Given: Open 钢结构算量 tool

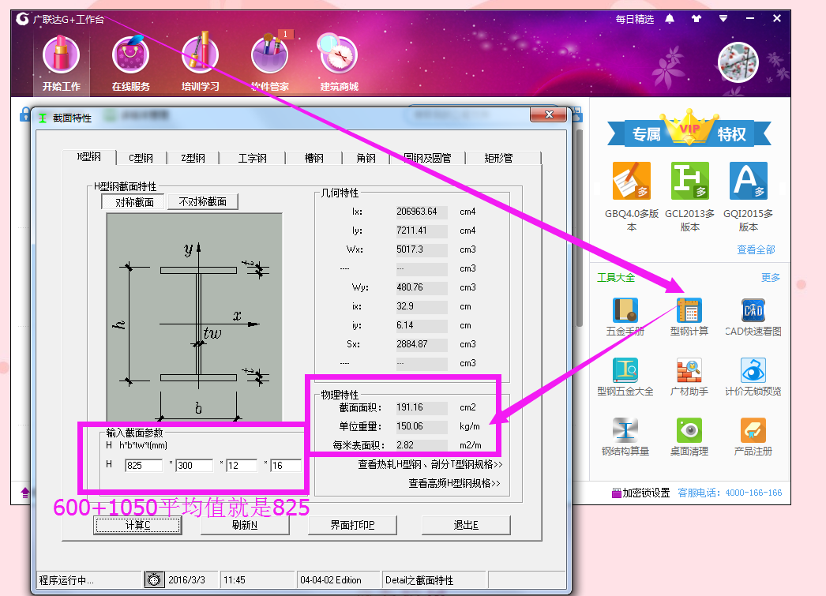Looking at the screenshot, I should 625,437.
